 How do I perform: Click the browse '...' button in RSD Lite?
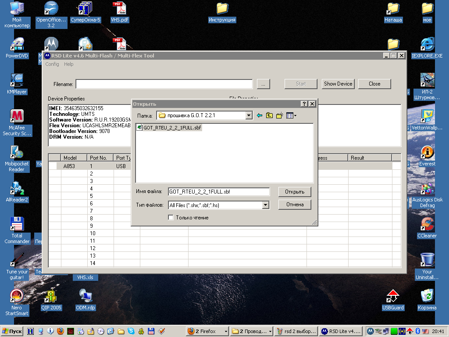[264, 84]
